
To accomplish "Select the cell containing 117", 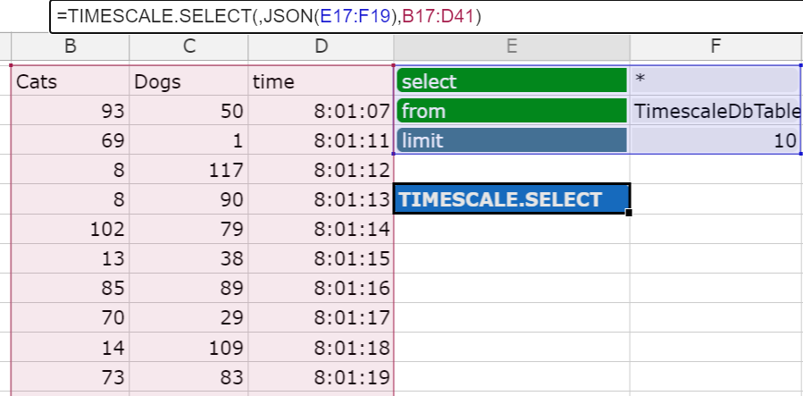I will (189, 170).
